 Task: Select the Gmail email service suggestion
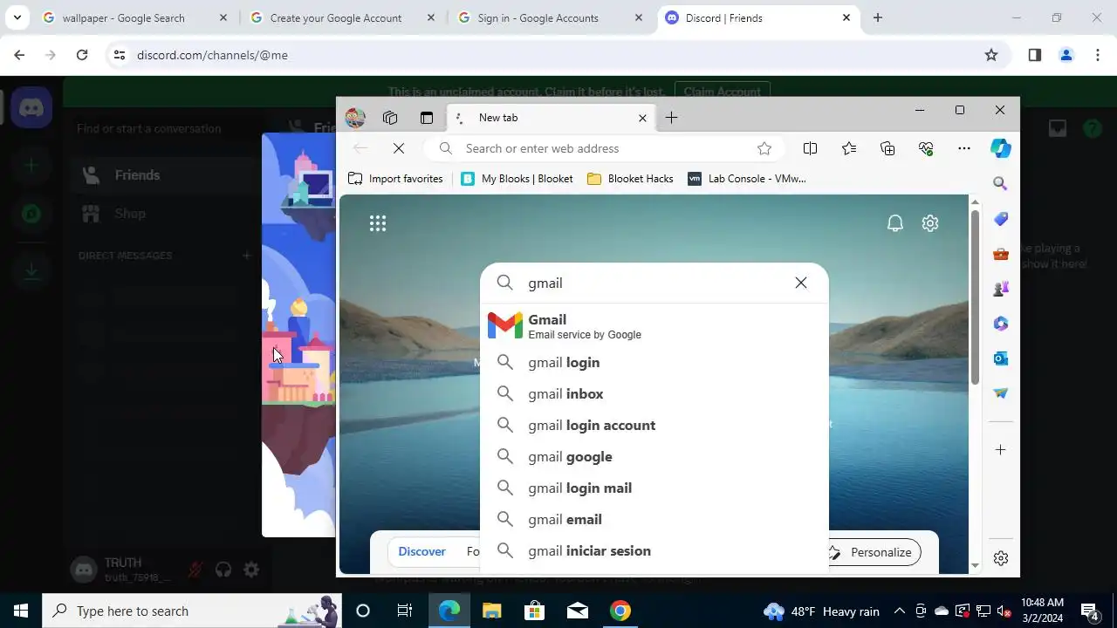pos(654,326)
